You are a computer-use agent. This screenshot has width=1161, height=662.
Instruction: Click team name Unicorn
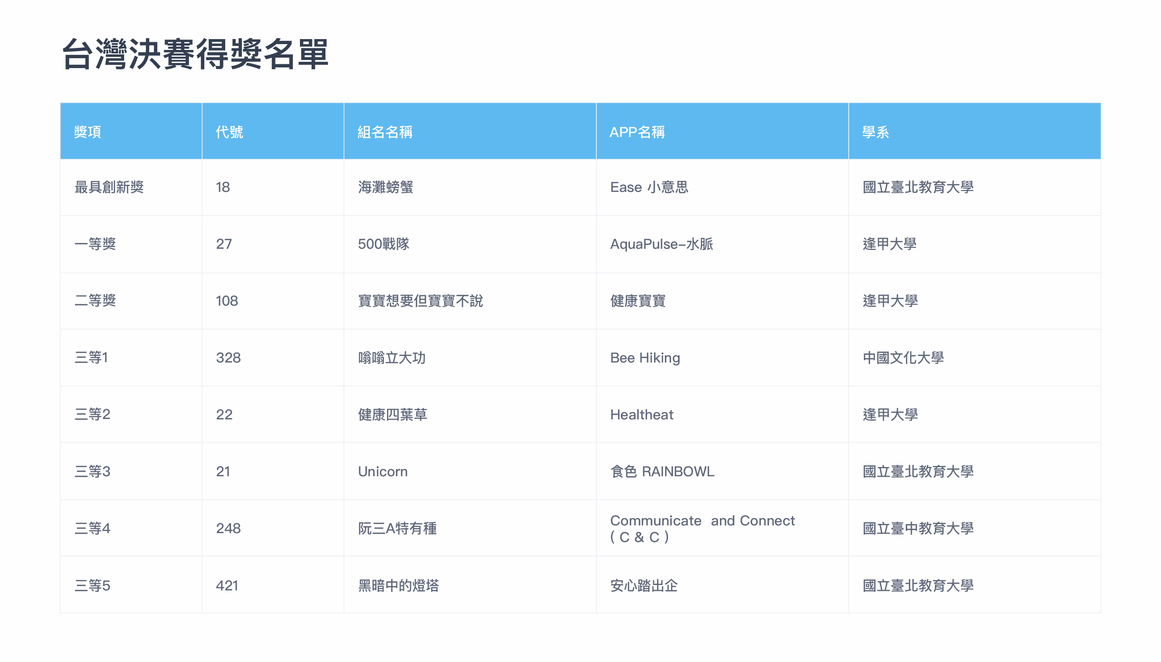coord(382,472)
